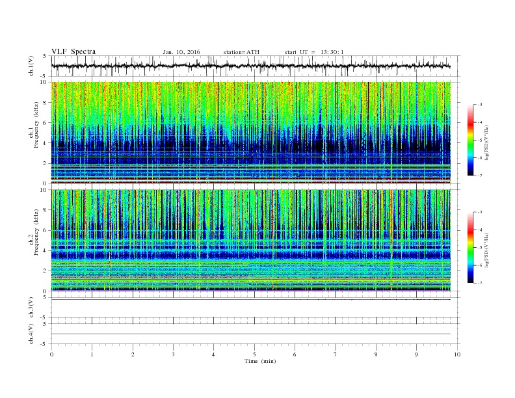Click the time-axis tick label "9"

(x=416, y=354)
